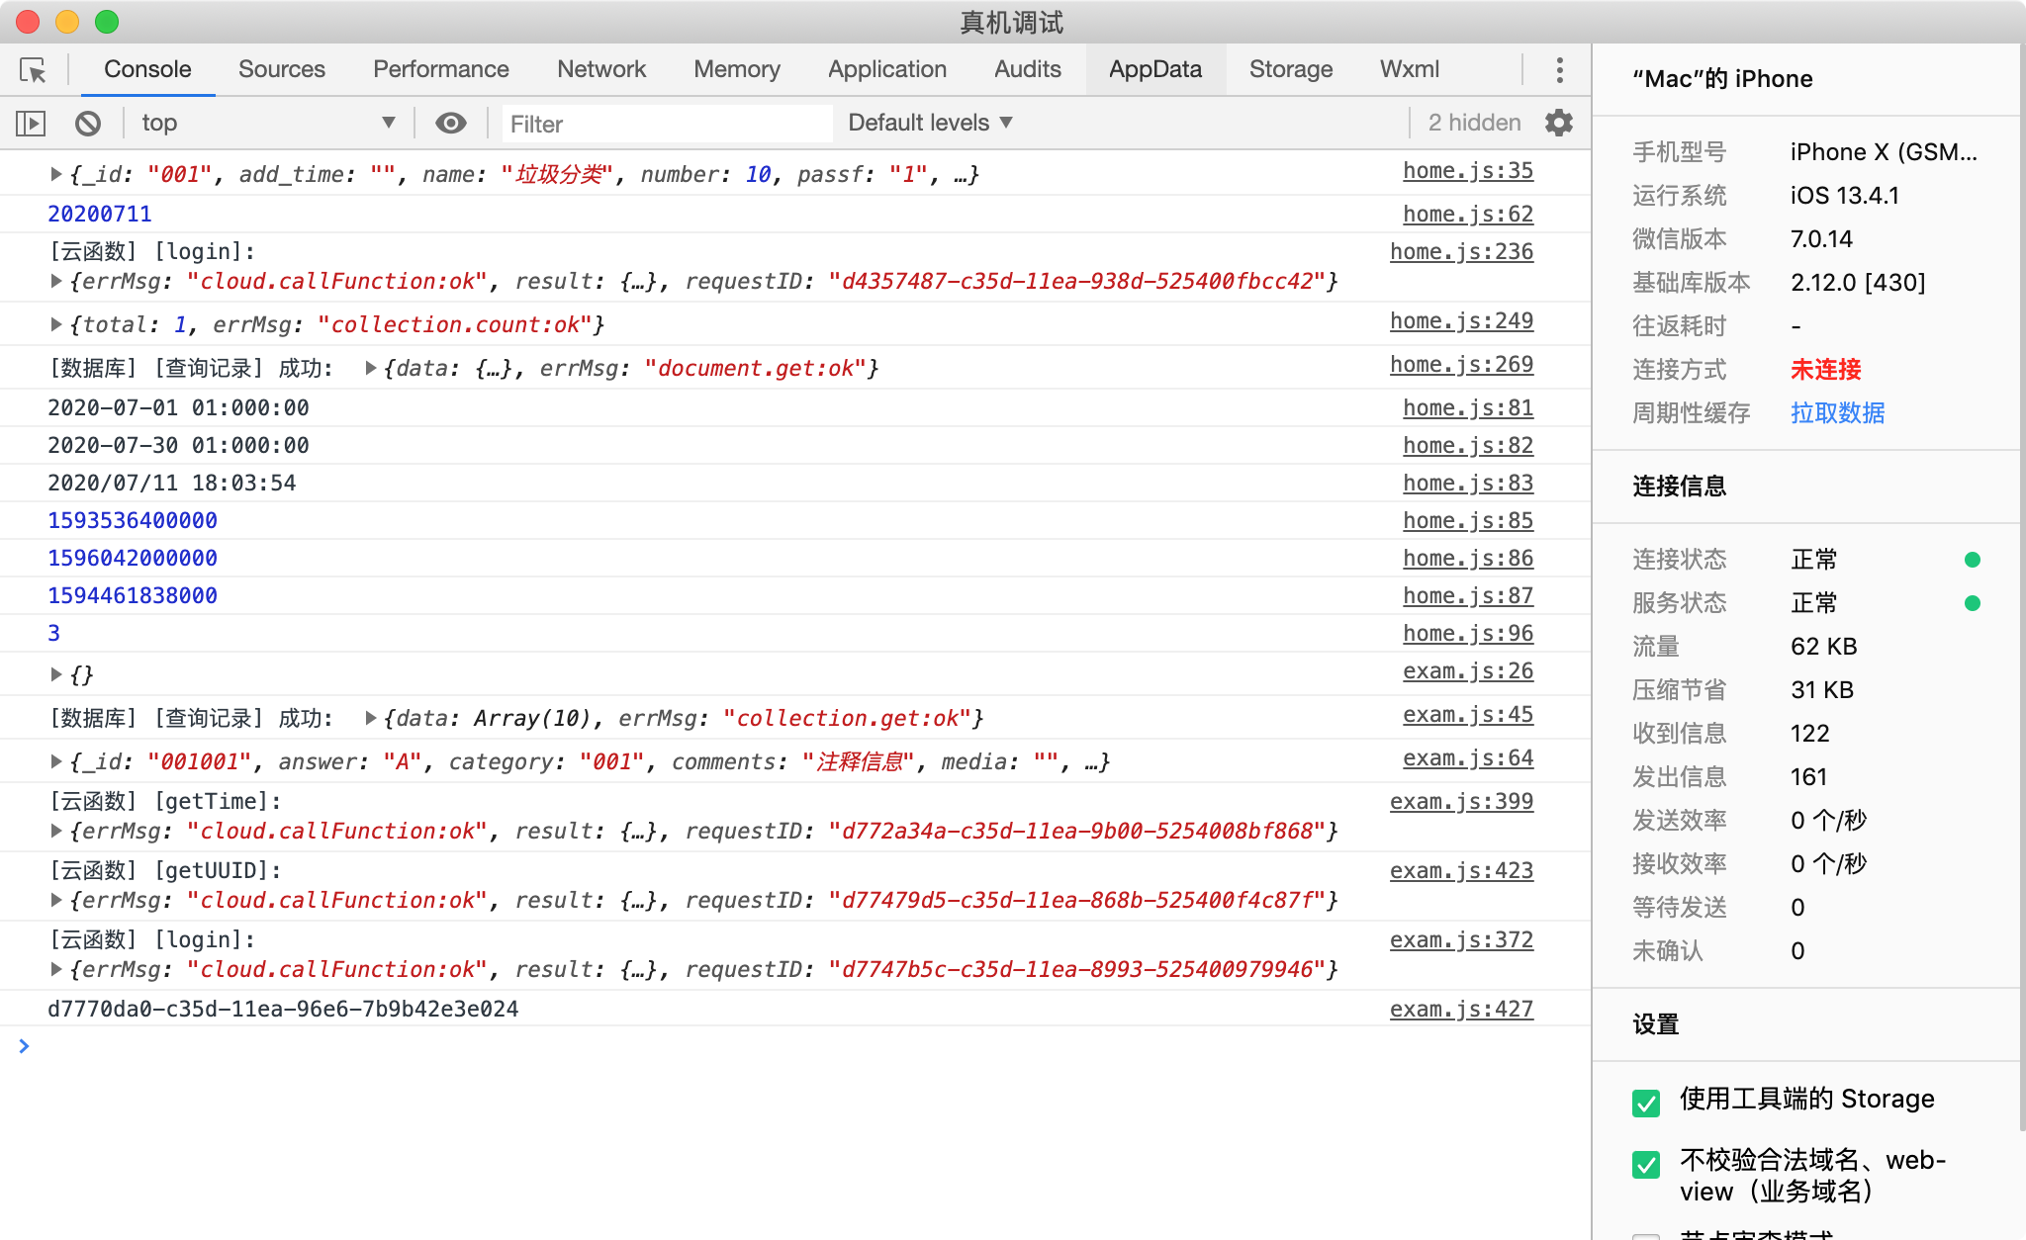The image size is (2026, 1240).
Task: Expand the collection.count:ok object
Action: 56,324
